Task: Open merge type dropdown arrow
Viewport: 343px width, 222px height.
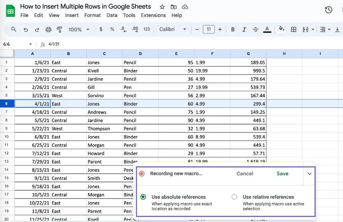Action: coord(313,29)
